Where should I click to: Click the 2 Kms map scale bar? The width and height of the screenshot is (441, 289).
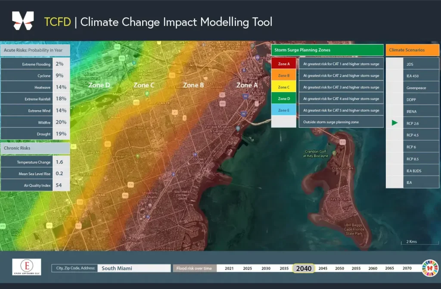[419, 242]
